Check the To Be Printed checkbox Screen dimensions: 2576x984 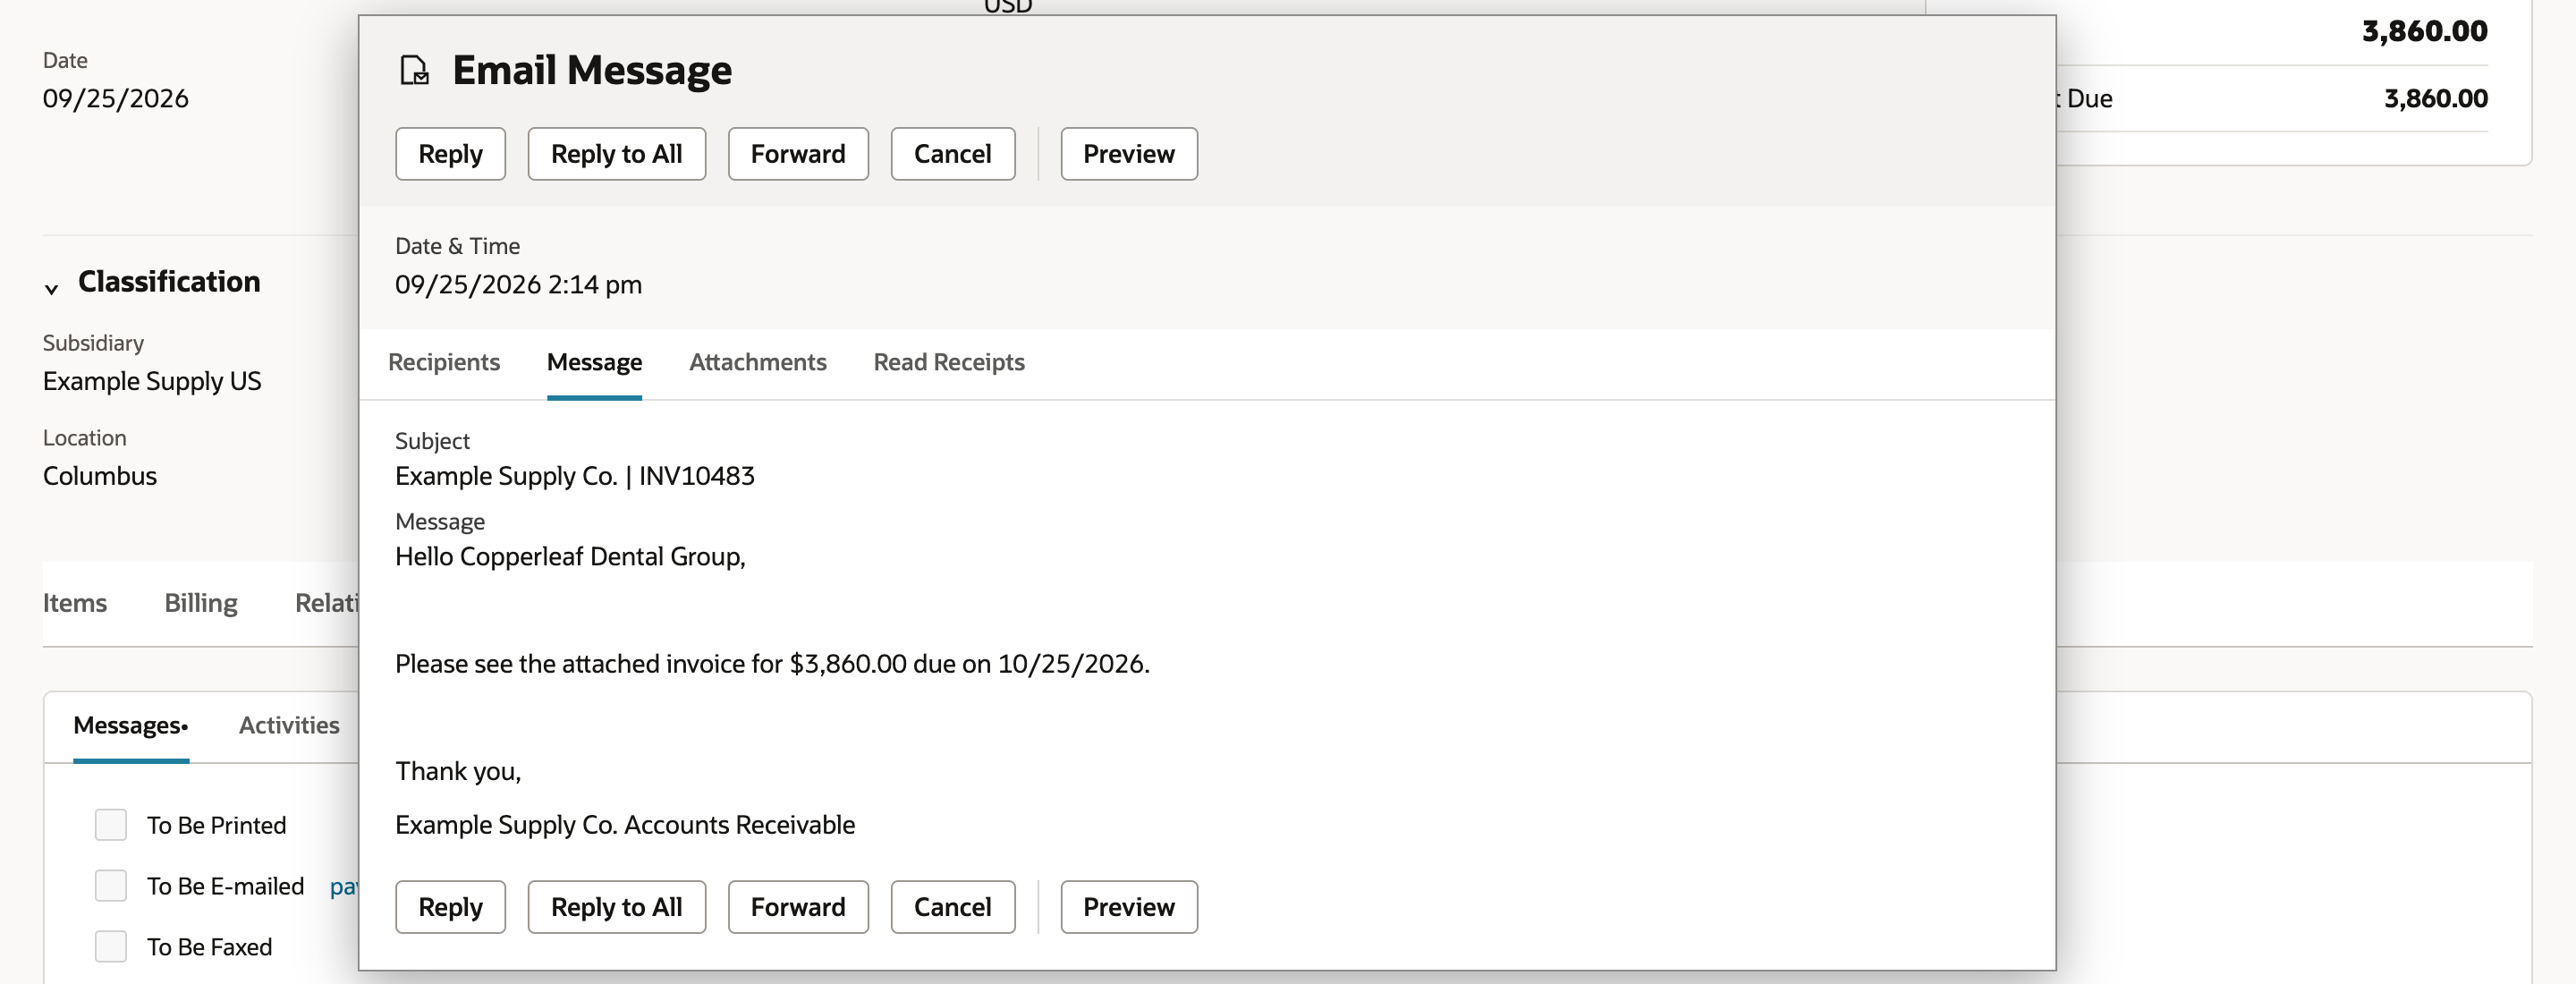[111, 825]
